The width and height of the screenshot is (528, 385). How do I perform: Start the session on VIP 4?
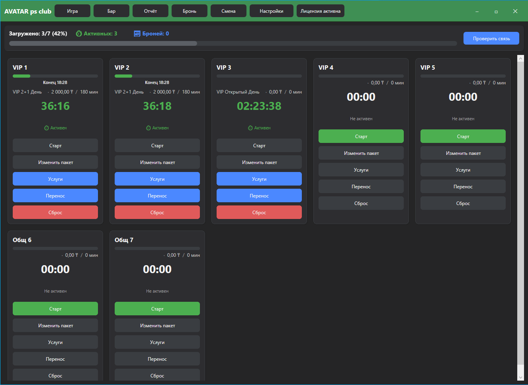(x=361, y=137)
